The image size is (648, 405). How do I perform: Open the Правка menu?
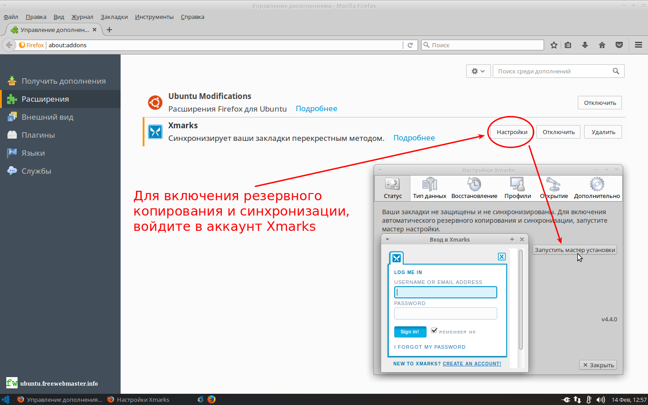(x=36, y=17)
